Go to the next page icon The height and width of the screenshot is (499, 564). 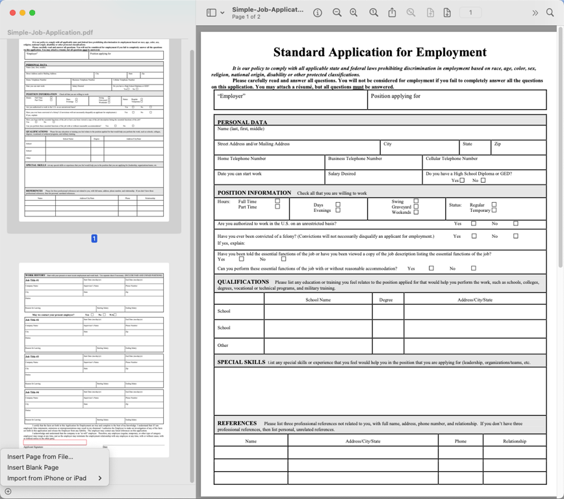pos(447,12)
